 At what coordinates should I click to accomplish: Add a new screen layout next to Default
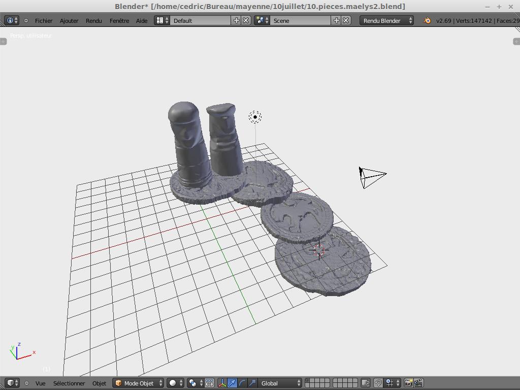coord(236,20)
